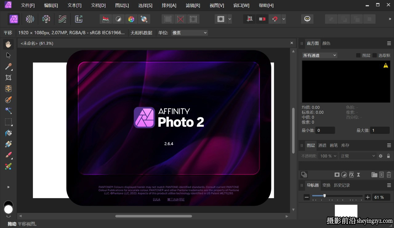Image resolution: width=394 pixels, height=228 pixels.
Task: Select the brush with dashed-circle tool
Action: [9, 100]
